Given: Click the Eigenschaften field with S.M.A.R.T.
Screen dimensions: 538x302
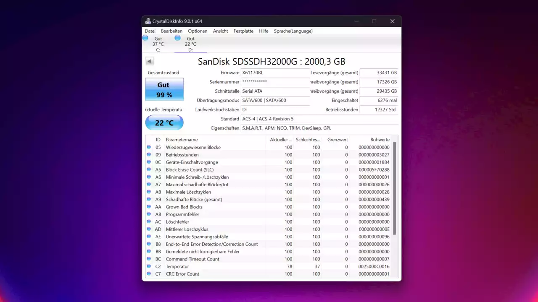Looking at the screenshot, I should click(319, 128).
